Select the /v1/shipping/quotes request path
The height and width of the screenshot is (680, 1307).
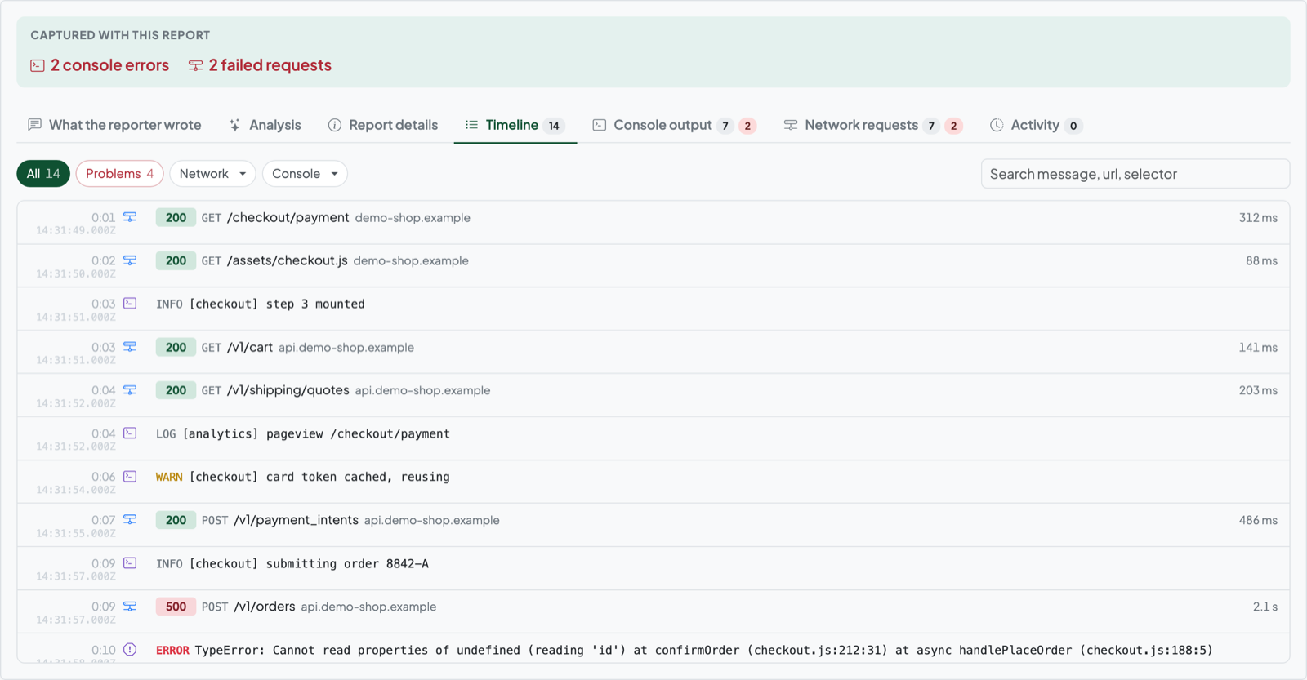pos(288,390)
